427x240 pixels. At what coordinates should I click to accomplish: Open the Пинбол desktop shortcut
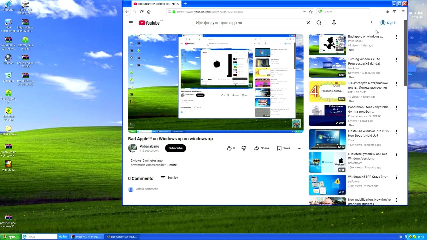click(8, 59)
